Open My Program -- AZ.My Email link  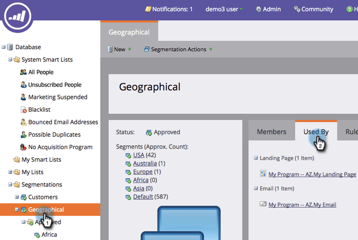point(302,205)
